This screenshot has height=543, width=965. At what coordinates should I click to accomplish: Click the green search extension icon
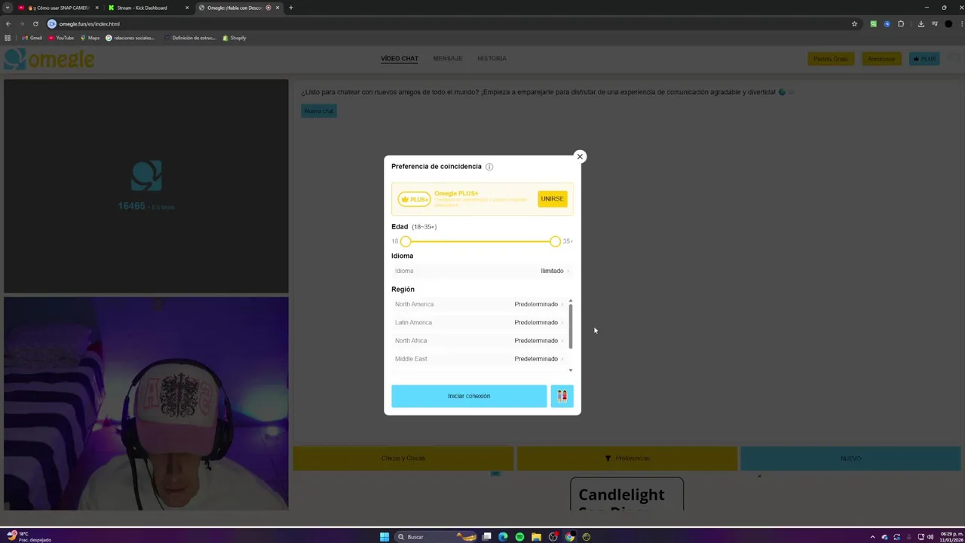tap(873, 24)
